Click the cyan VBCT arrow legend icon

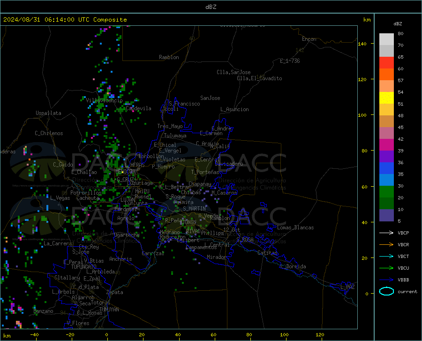pyautogui.click(x=386, y=256)
